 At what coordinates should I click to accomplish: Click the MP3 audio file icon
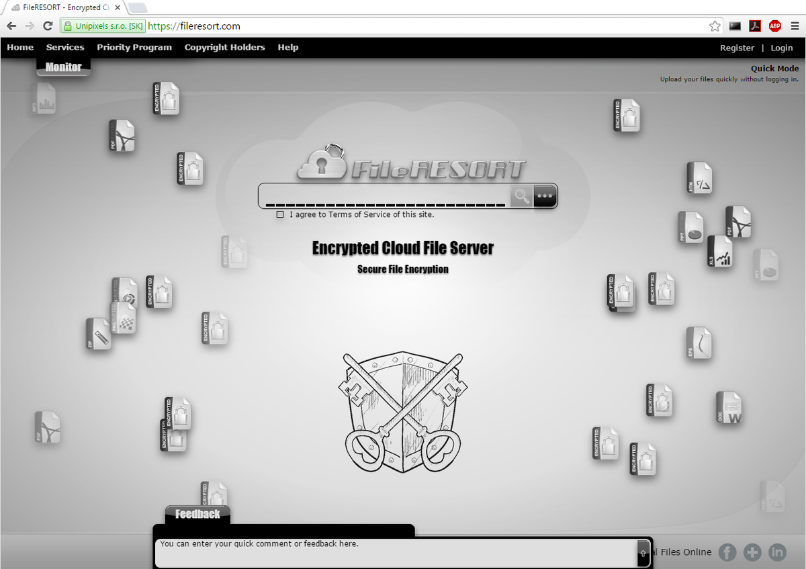(43, 99)
